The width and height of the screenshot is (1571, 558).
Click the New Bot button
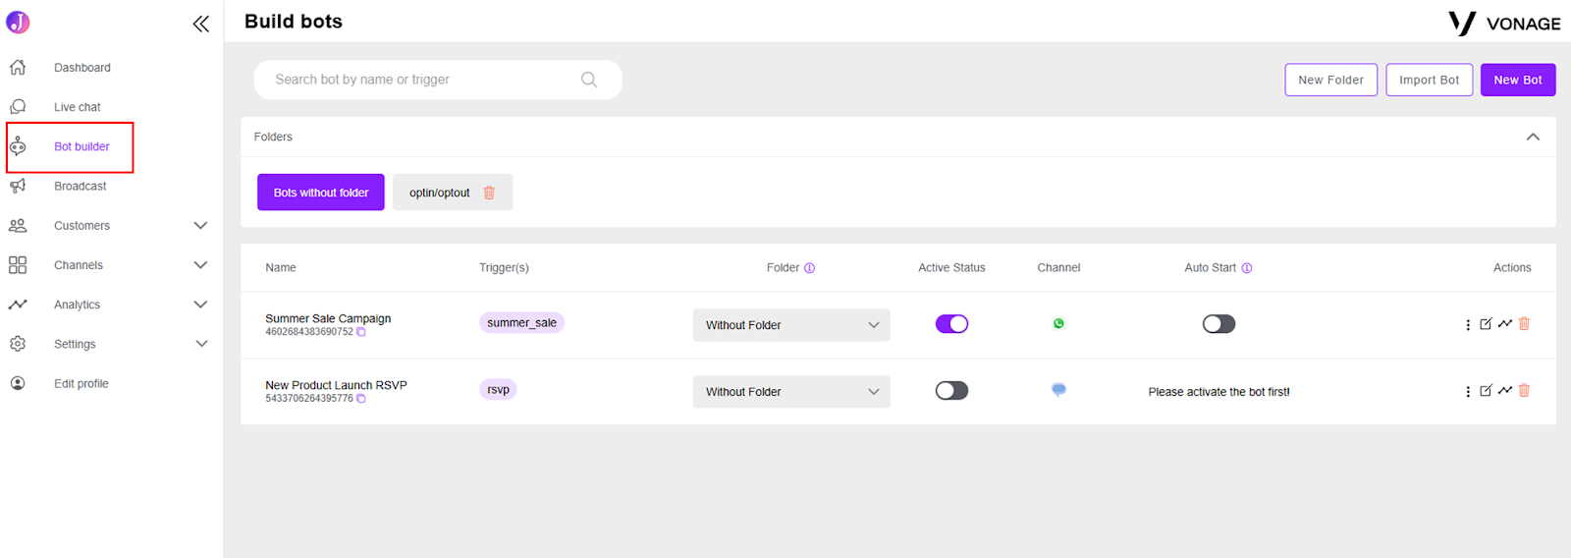(x=1518, y=80)
